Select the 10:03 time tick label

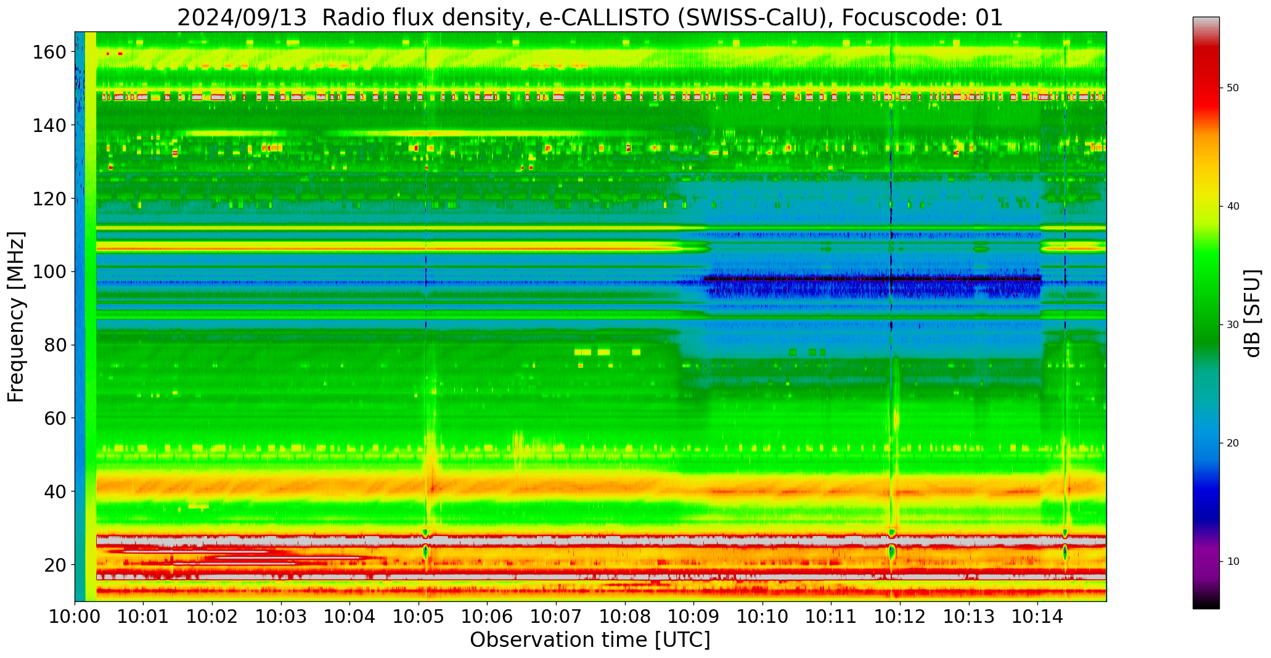(x=281, y=617)
